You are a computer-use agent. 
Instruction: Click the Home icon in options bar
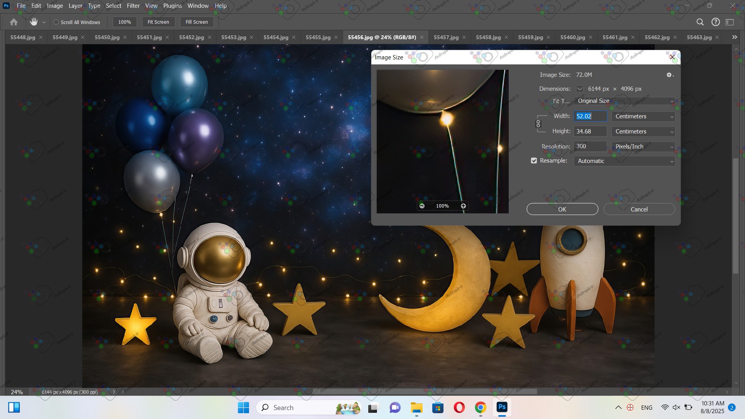14,22
